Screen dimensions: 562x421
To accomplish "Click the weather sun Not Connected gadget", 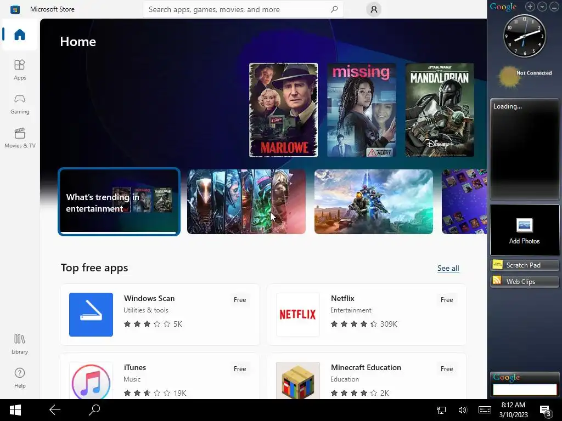I will 525,76.
